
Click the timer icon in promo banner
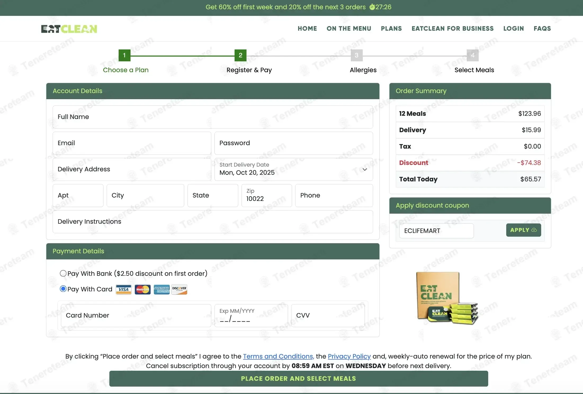372,7
